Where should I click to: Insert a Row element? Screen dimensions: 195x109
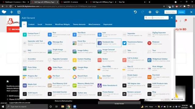click(59, 35)
